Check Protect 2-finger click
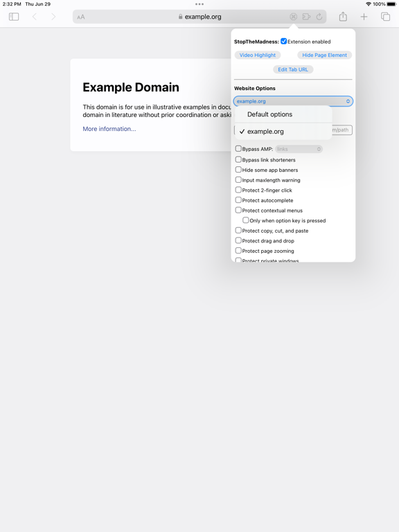 pos(238,190)
